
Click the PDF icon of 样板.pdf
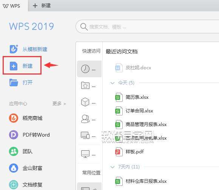119,152
